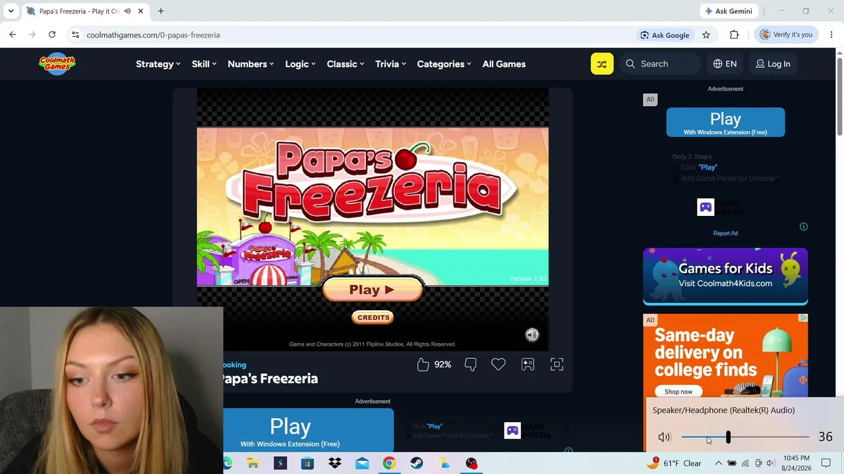This screenshot has width=844, height=474.
Task: Click the OBS recording icon in taskbar
Action: (471, 463)
